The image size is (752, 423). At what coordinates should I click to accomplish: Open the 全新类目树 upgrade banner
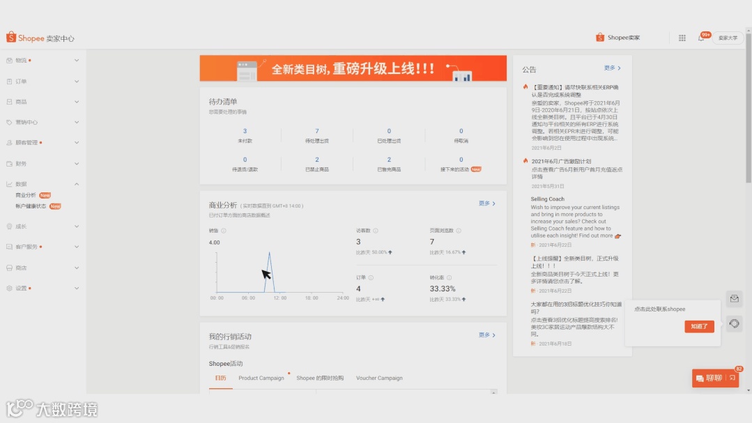353,68
